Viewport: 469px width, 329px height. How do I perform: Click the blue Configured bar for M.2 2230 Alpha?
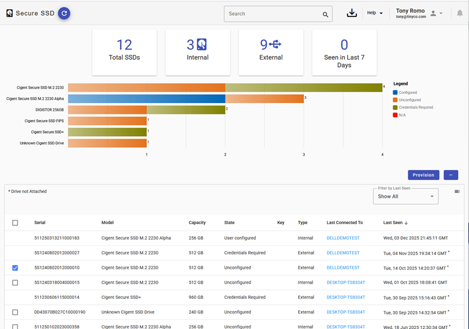click(146, 99)
